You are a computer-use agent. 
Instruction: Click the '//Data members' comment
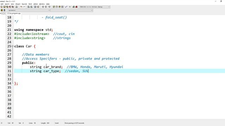pos(36,55)
